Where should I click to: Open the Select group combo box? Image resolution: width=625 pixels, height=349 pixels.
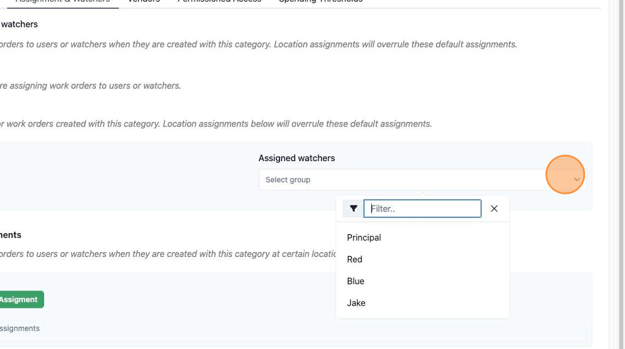[x=422, y=180]
